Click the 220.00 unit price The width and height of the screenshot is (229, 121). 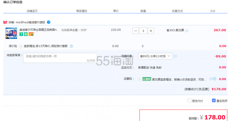116,30
